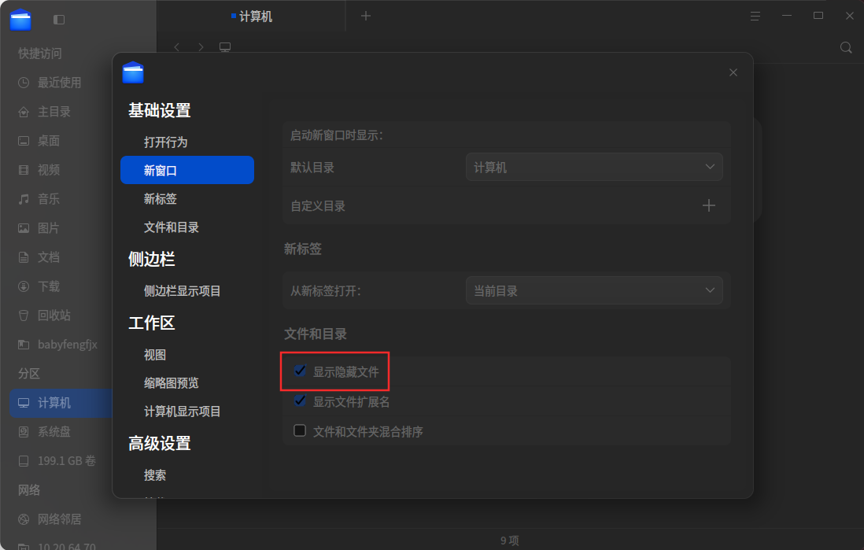The width and height of the screenshot is (864, 550).
Task: Open the 默认目录 dropdown showing 计算机
Action: 594,167
